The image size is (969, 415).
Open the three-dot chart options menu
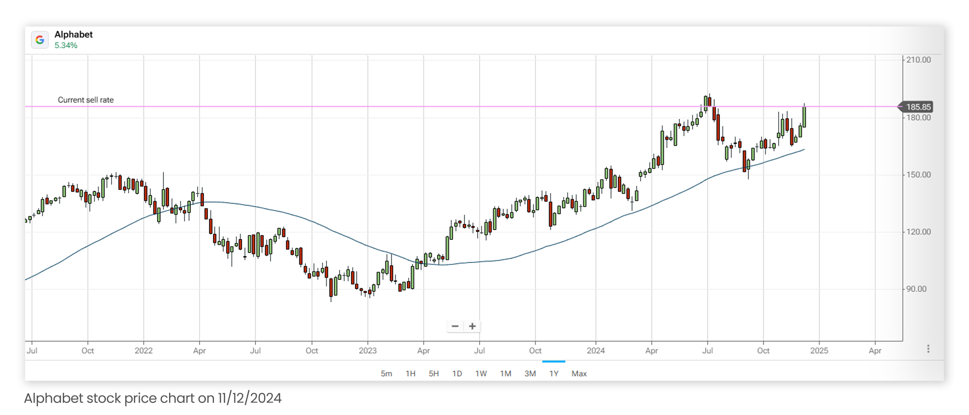tap(928, 349)
